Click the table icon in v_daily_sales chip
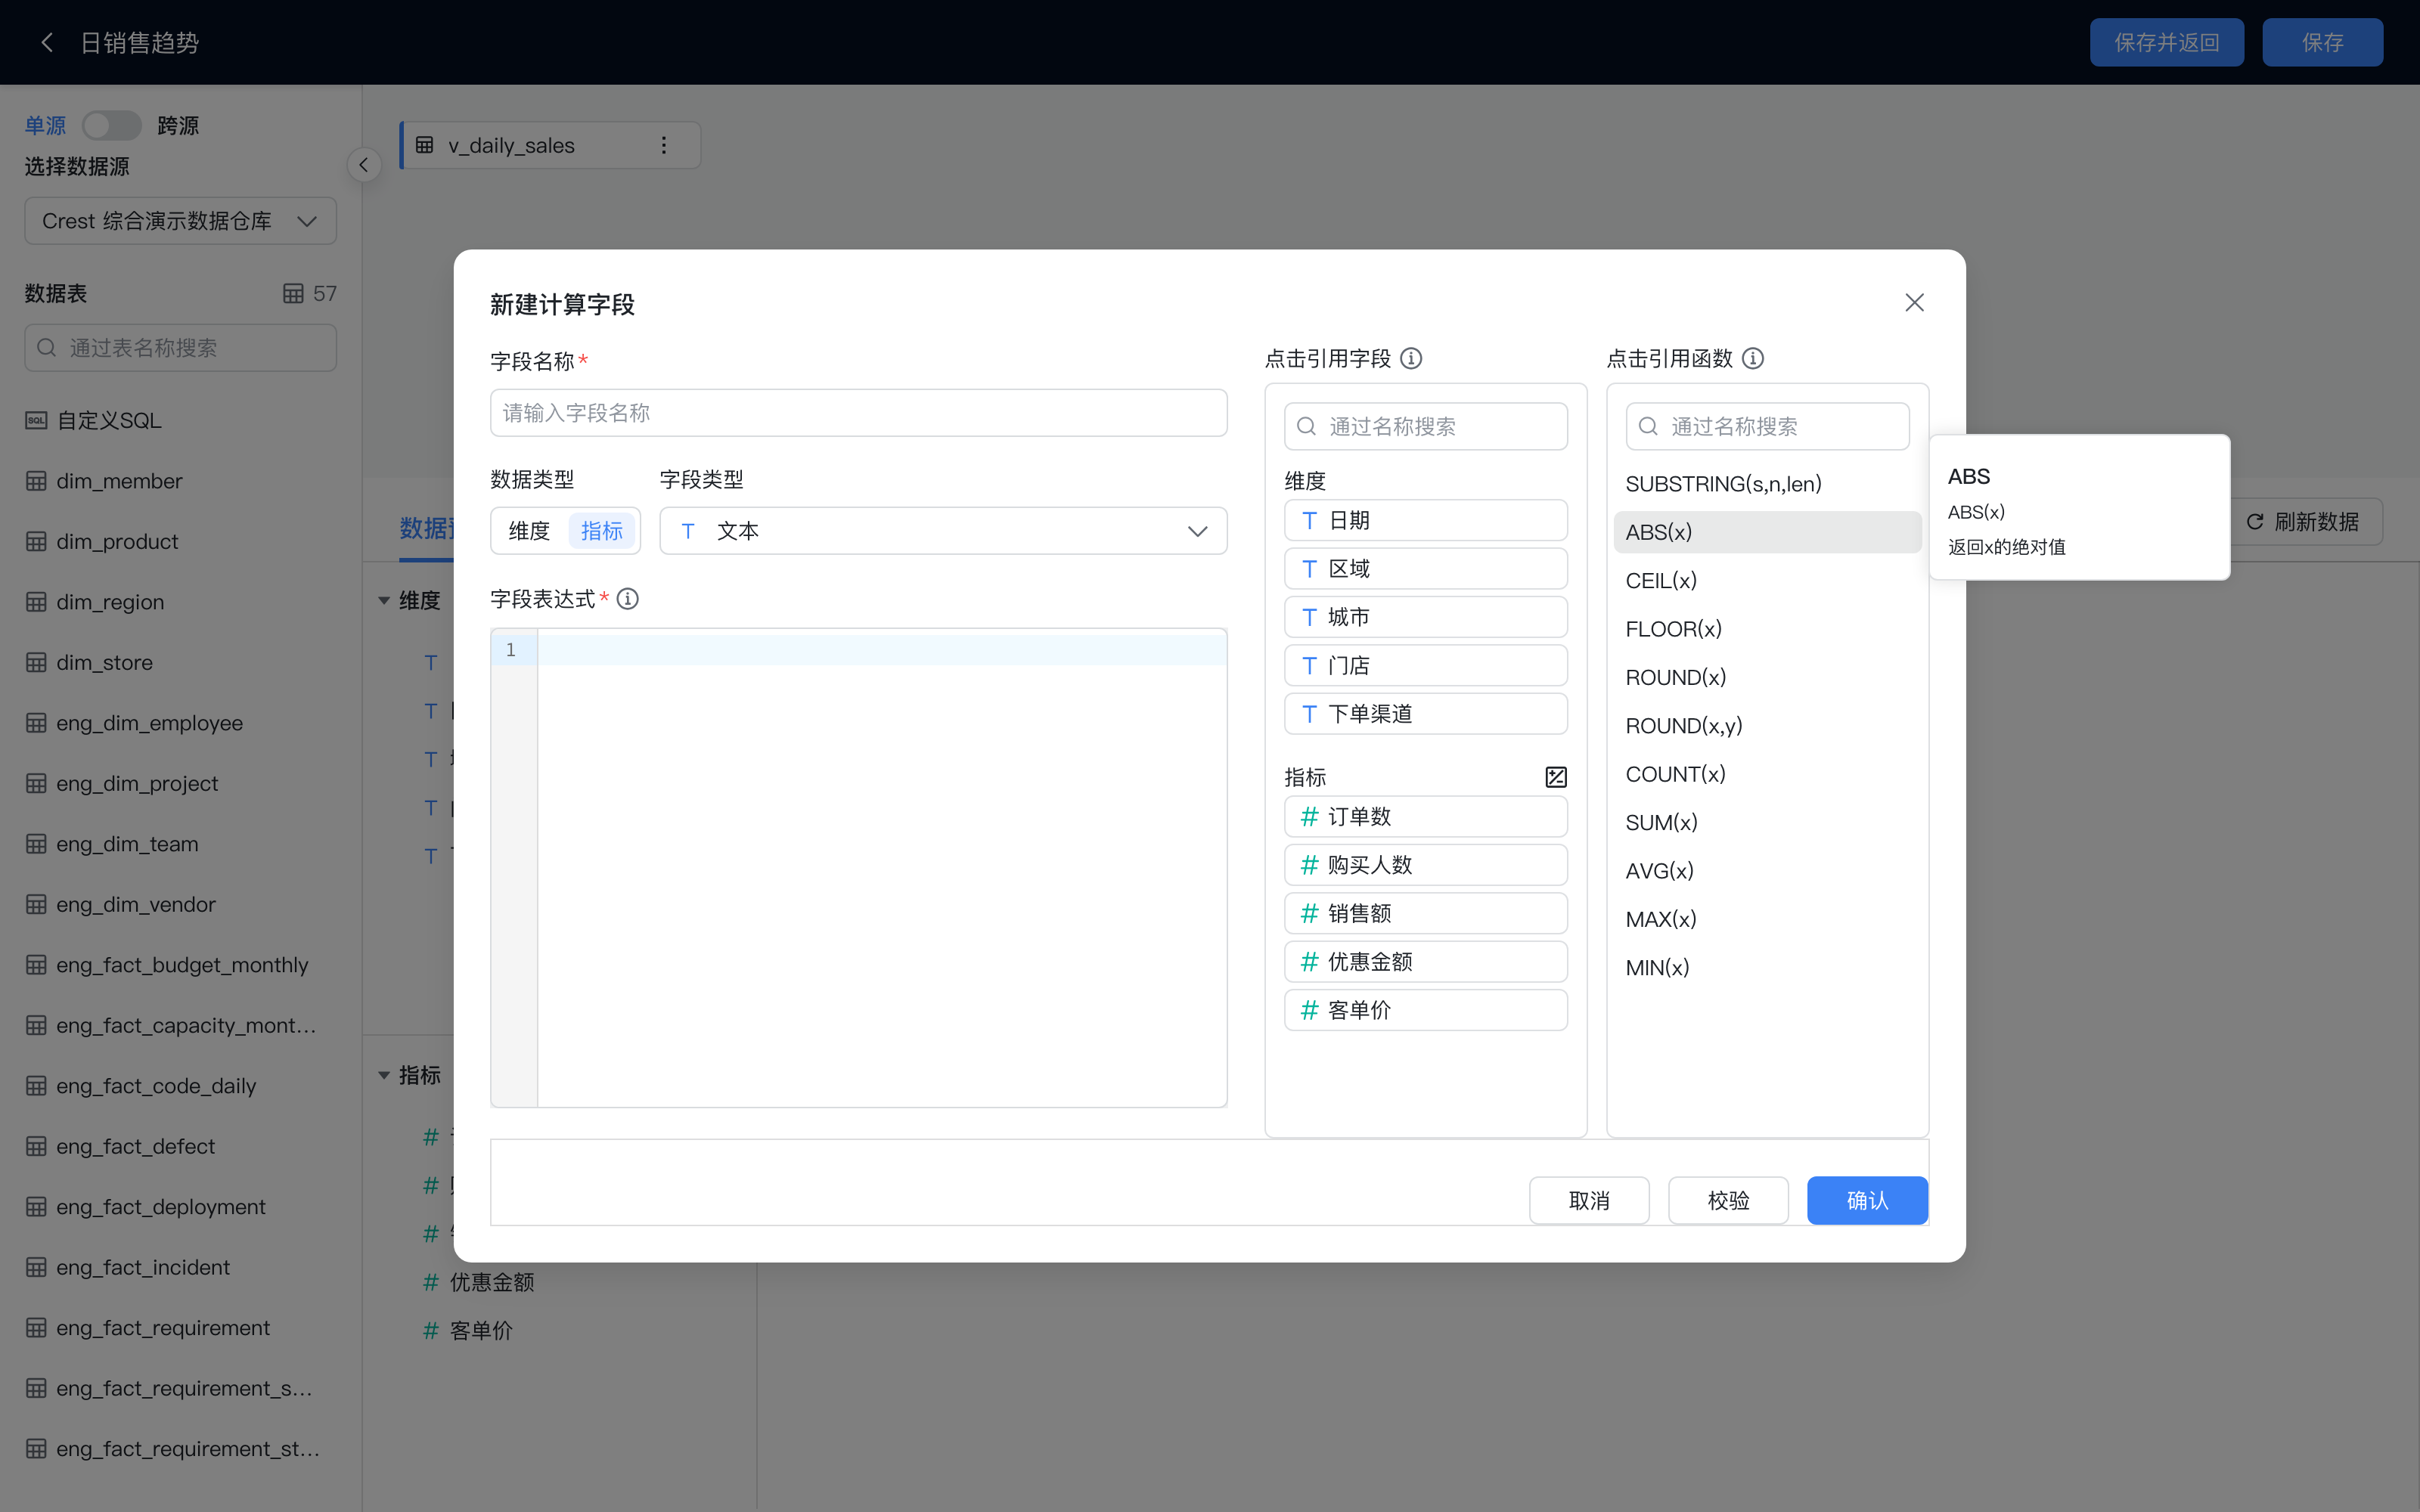This screenshot has height=1512, width=2420. click(x=425, y=145)
